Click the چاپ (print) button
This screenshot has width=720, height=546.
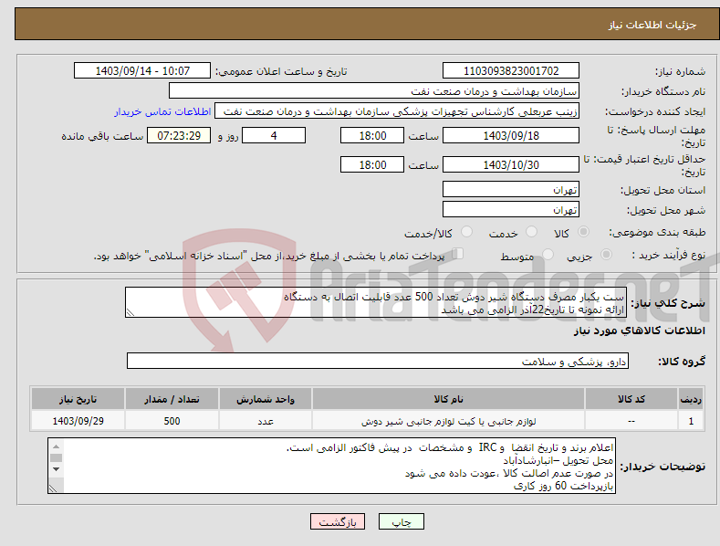[x=401, y=521]
